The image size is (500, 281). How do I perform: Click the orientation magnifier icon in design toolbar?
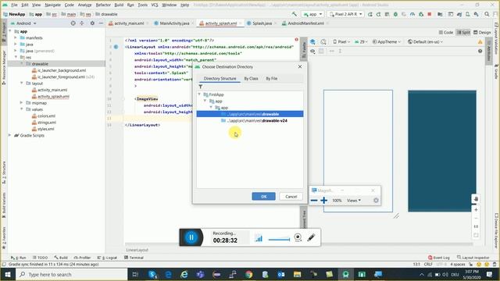[x=323, y=41]
